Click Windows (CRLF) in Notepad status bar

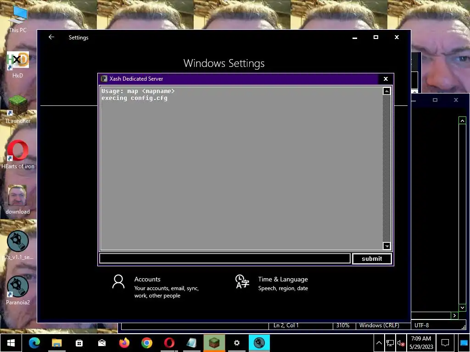click(x=379, y=325)
